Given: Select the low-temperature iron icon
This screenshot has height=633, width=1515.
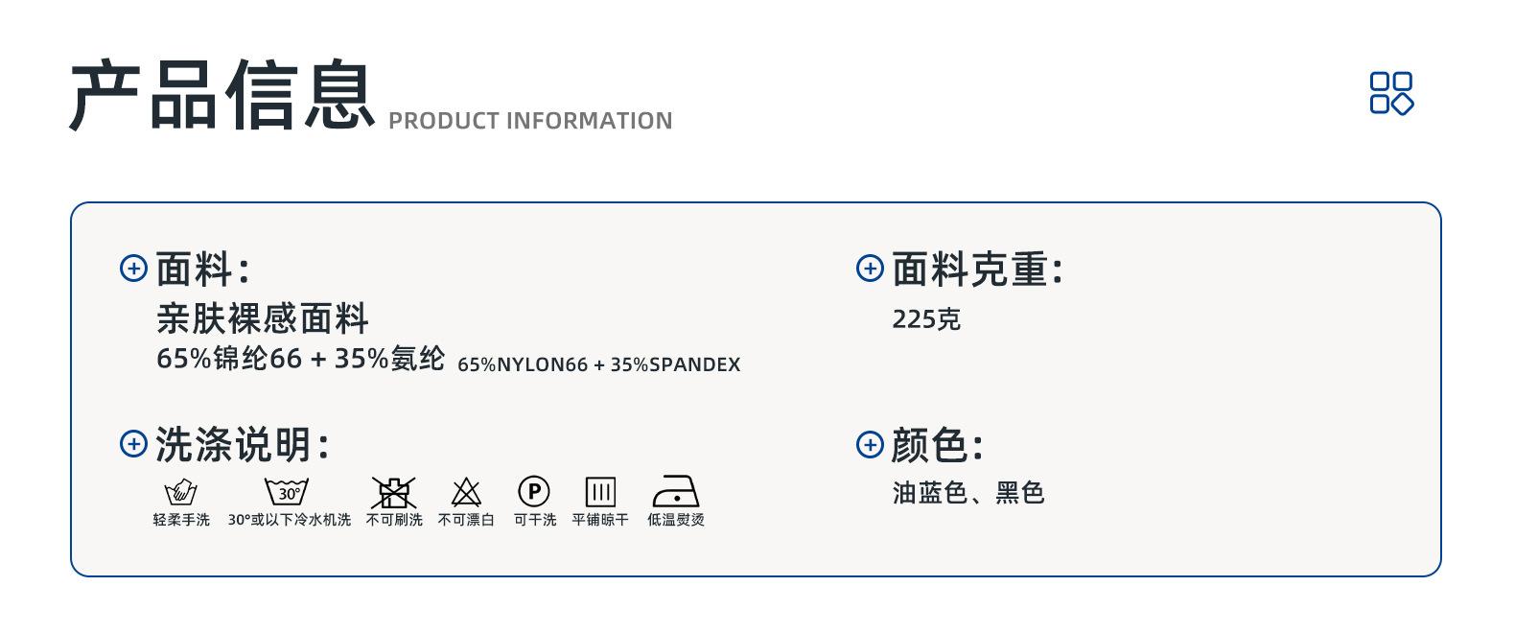Looking at the screenshot, I should [676, 491].
